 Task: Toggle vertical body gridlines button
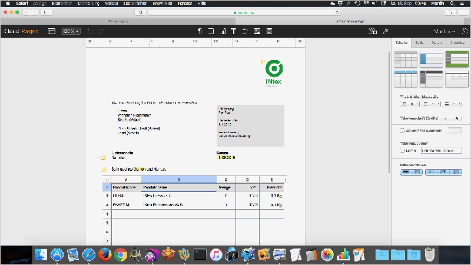417,172
